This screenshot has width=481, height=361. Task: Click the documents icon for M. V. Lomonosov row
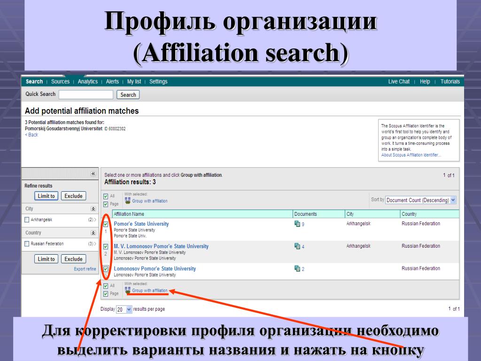click(297, 246)
